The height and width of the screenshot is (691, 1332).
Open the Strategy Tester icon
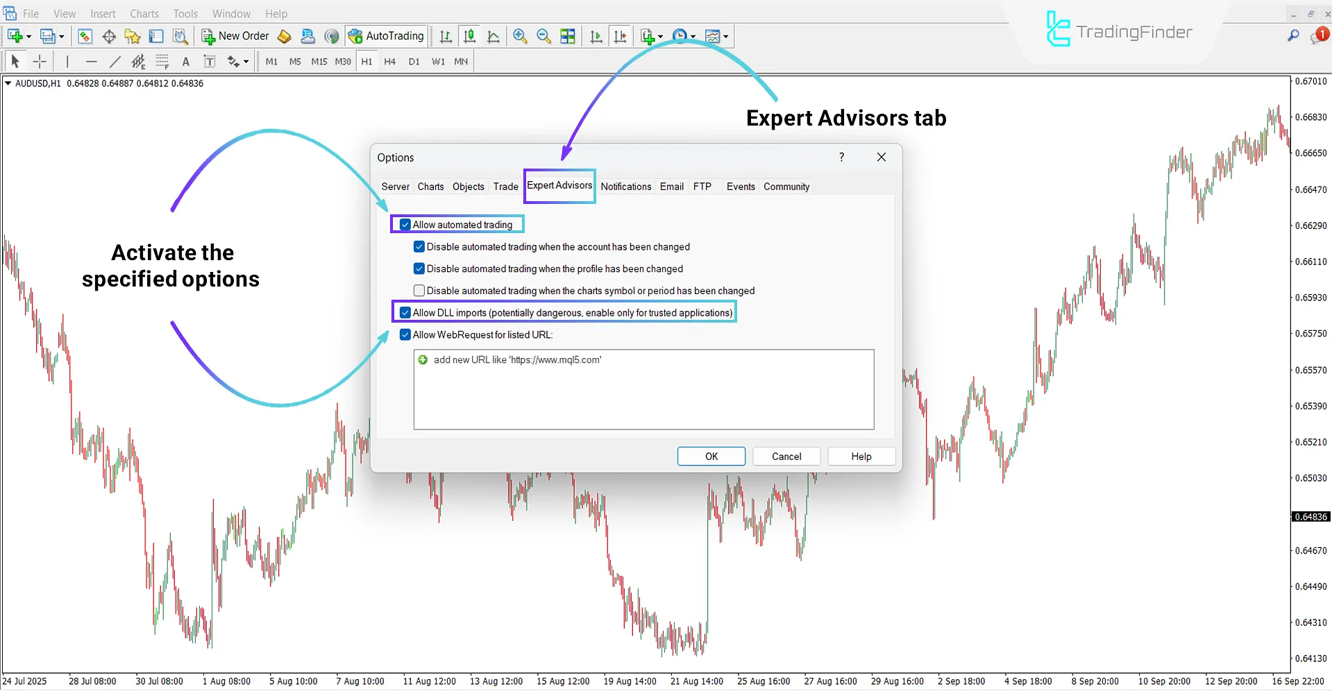180,36
